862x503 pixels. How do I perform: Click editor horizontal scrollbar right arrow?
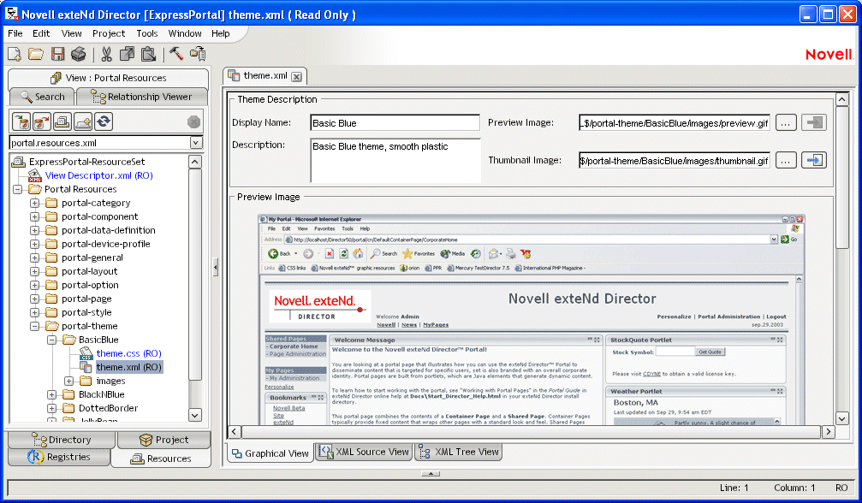point(829,432)
